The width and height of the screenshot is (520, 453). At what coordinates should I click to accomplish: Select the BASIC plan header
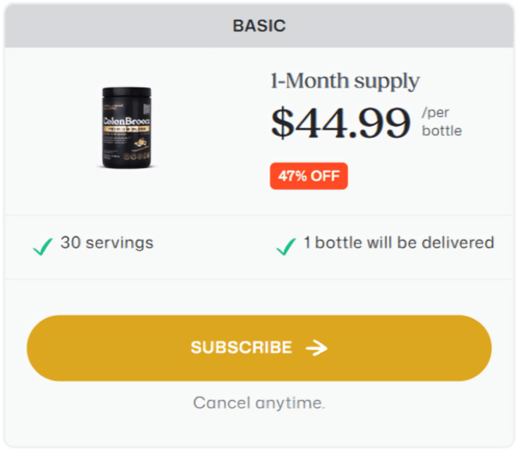259,27
